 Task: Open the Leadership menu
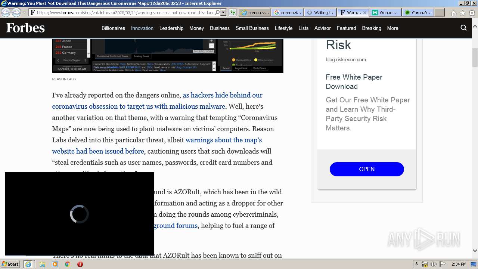click(171, 28)
